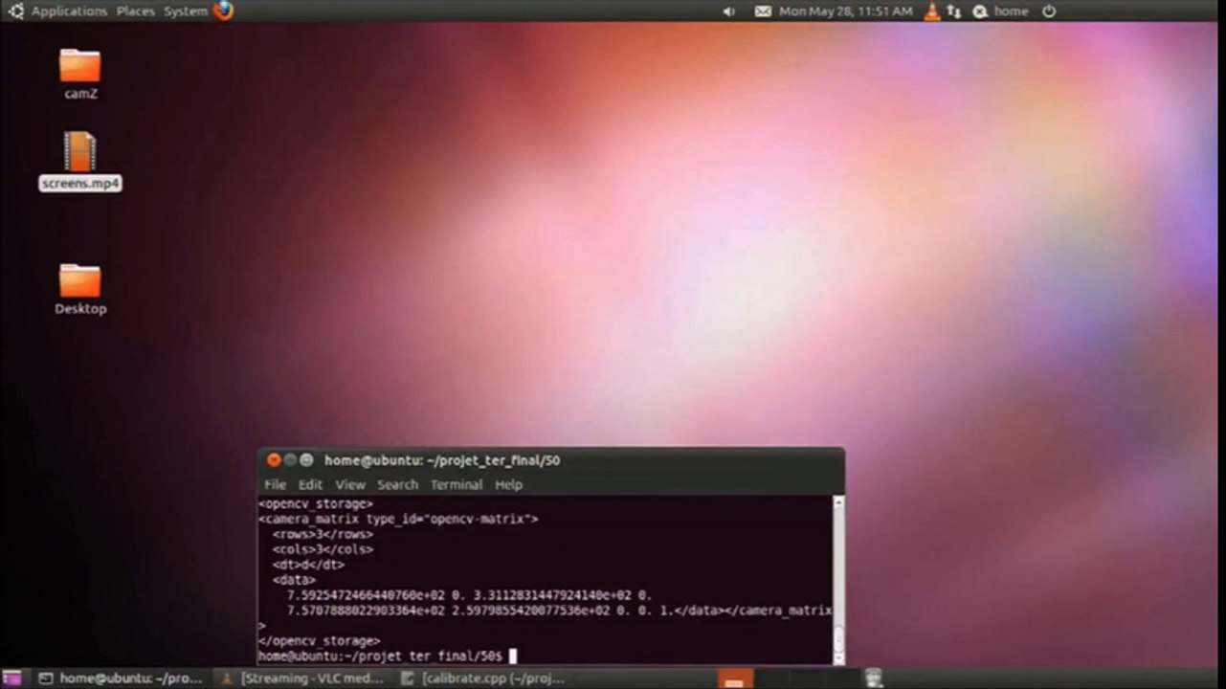This screenshot has height=689, width=1226.
Task: Click the "<cols>3</cols>" line
Action: pyautogui.click(x=323, y=549)
